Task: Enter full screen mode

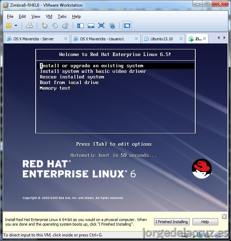Action: pyautogui.click(x=101, y=26)
